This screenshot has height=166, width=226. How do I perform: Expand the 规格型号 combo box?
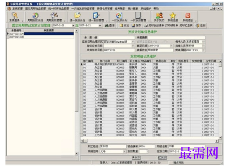coord(124,151)
